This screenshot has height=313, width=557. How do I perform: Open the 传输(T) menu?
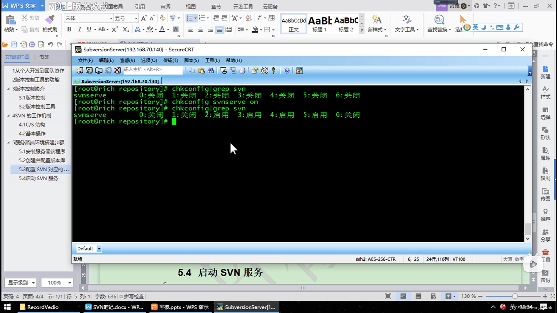click(x=170, y=60)
